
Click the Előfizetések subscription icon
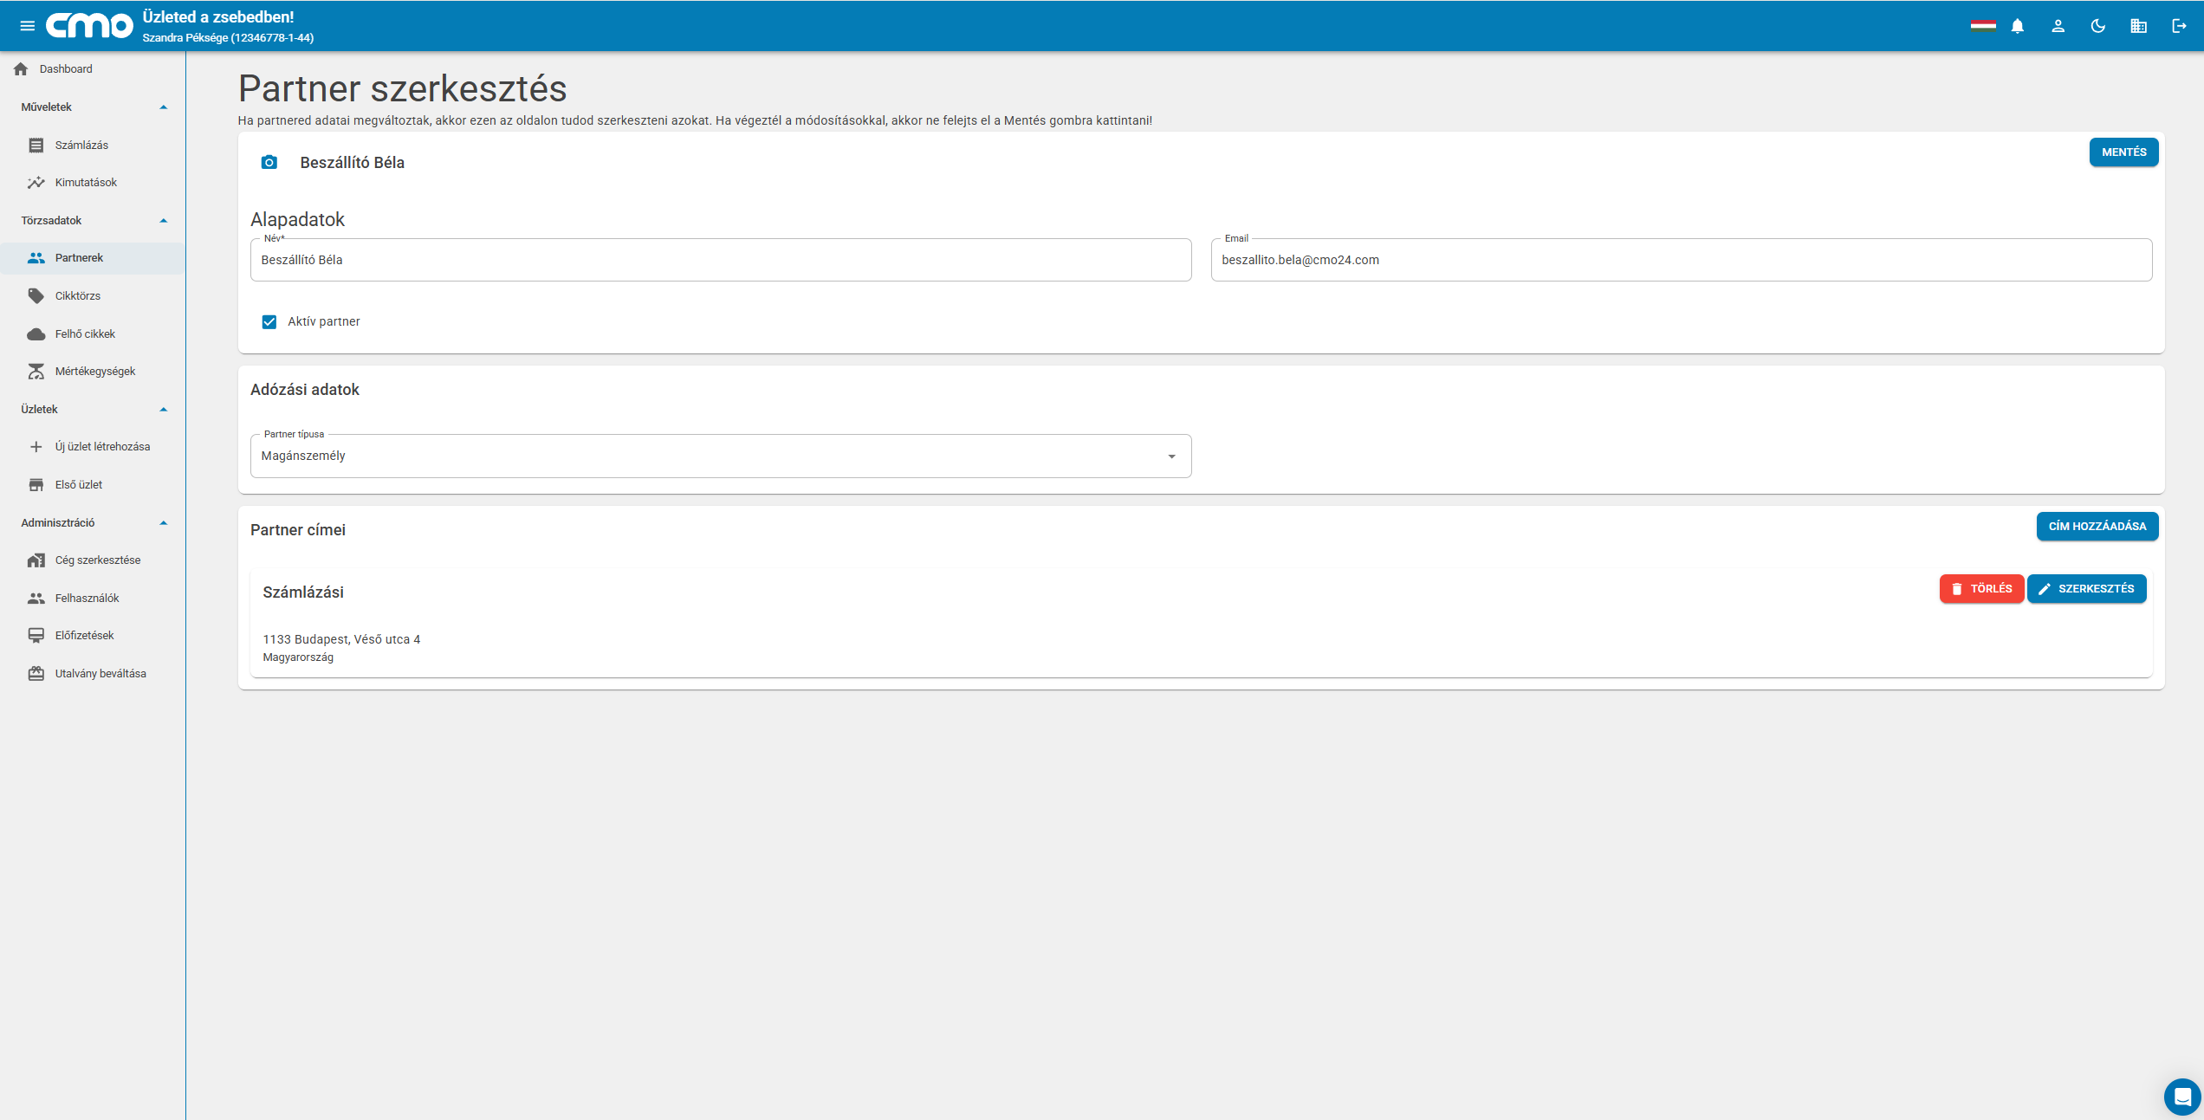pos(36,636)
